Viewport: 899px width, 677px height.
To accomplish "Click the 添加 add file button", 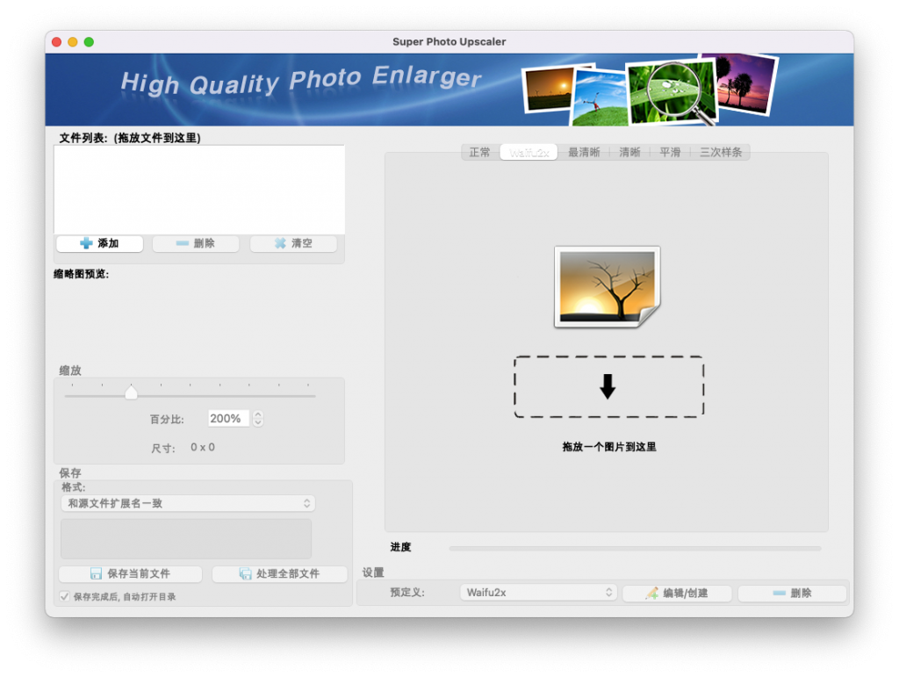I will point(99,243).
